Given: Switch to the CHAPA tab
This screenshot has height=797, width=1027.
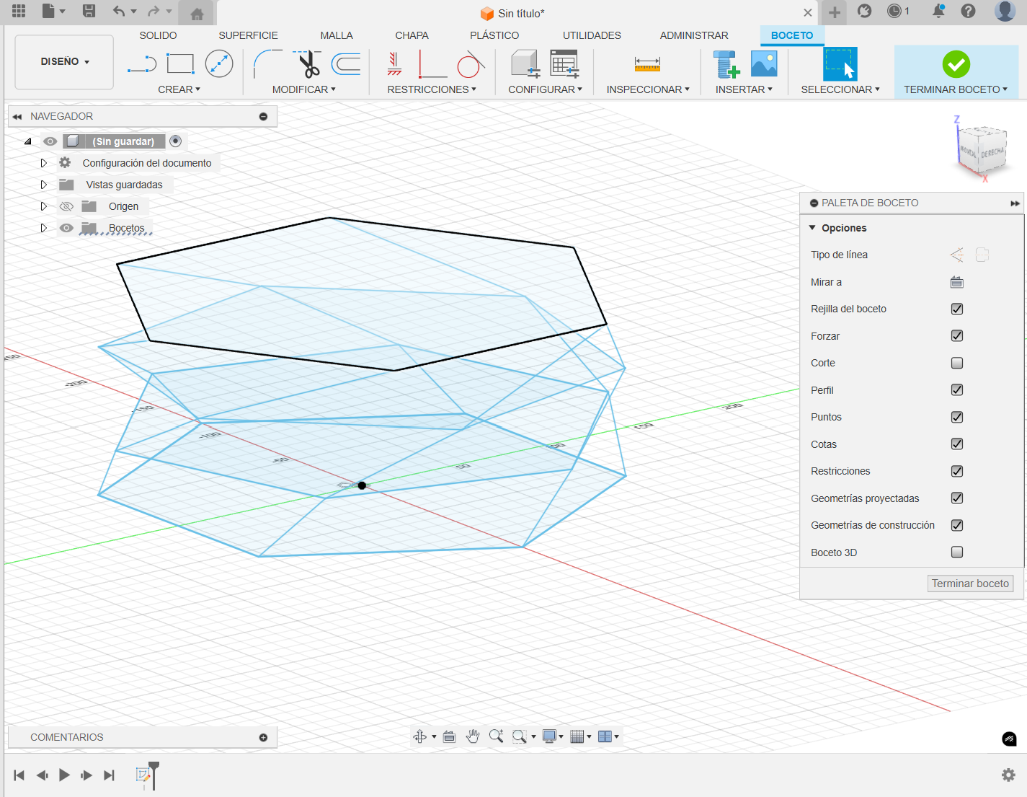Looking at the screenshot, I should pyautogui.click(x=412, y=35).
